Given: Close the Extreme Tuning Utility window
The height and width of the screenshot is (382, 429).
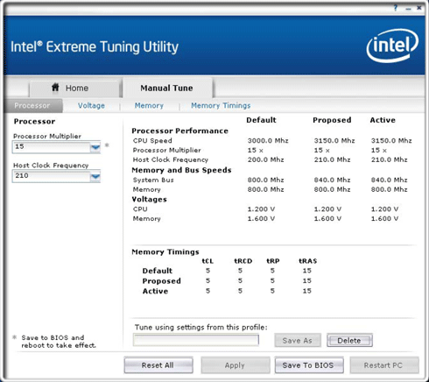Looking at the screenshot, I should coord(419,8).
